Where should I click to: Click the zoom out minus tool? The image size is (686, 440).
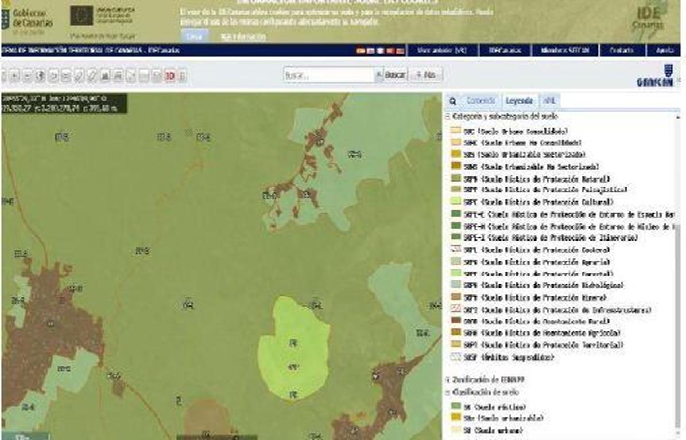(28, 76)
